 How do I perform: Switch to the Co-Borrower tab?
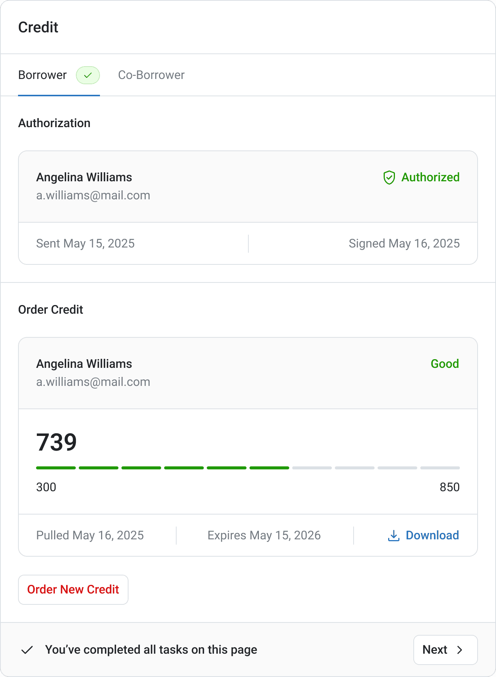[x=151, y=75]
